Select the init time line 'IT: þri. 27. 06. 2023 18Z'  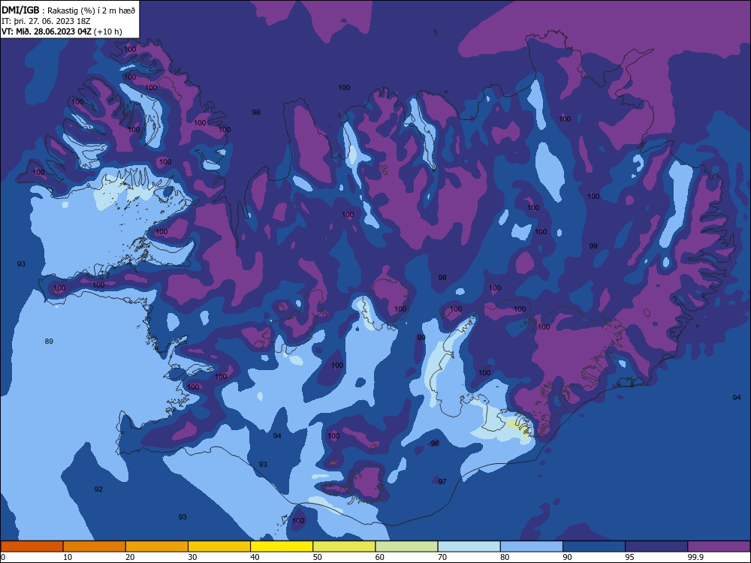[46, 21]
